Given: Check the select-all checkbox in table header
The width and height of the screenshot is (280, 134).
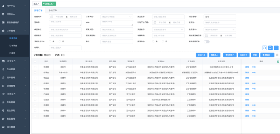Looking at the screenshot, I should 35,61.
